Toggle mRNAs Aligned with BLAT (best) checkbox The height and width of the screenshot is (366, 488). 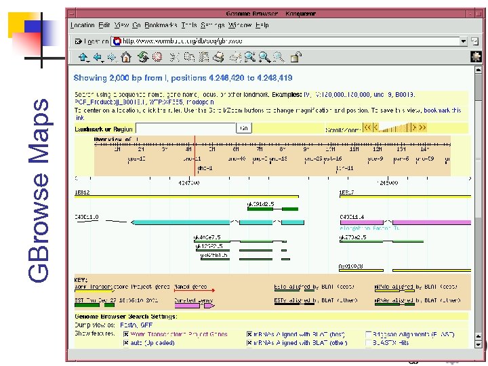point(249,334)
